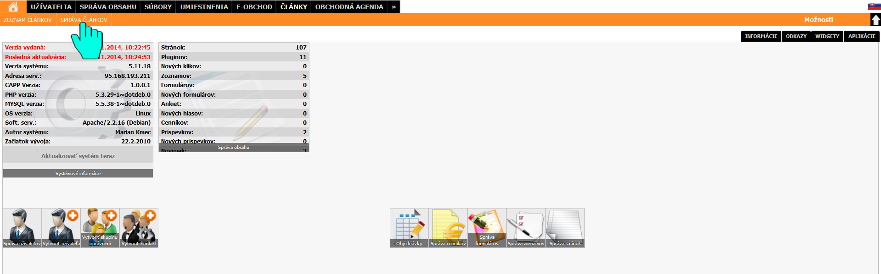
Task: Click Správa formulárov icon
Action: [487, 228]
